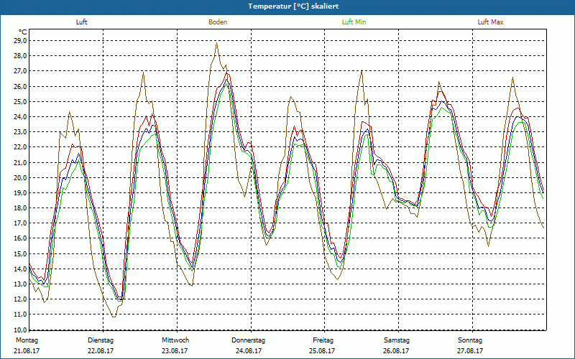
Task: Click the '16,0' y-axis value
Action: coord(20,238)
